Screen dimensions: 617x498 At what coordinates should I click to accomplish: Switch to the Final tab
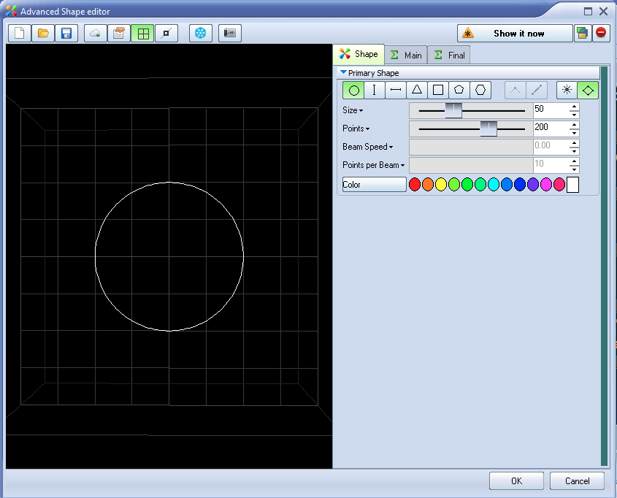click(449, 55)
